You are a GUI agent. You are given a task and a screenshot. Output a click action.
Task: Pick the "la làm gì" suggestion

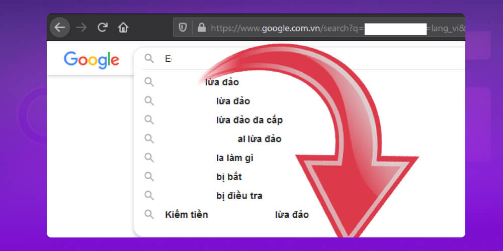tap(234, 158)
